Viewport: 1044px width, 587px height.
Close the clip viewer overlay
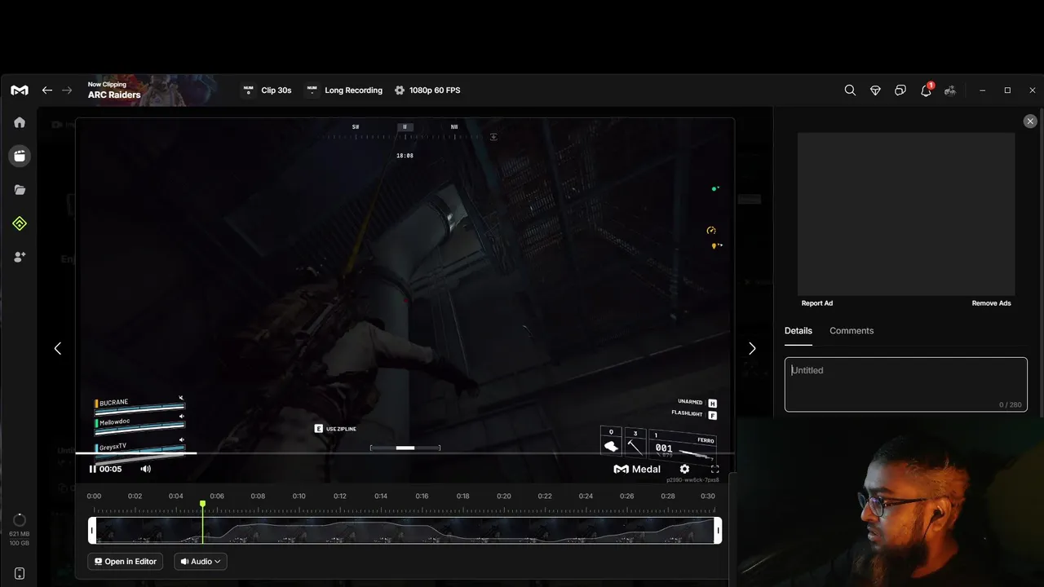point(1030,121)
